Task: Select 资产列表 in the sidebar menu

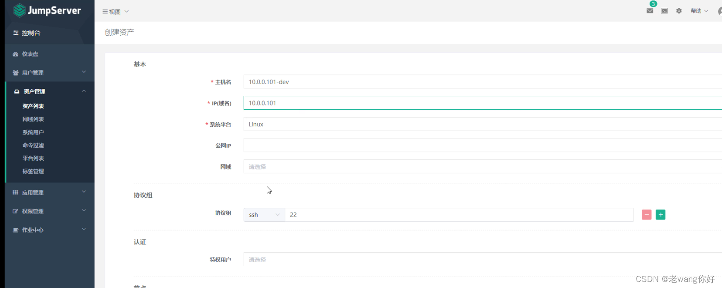Action: pos(32,106)
